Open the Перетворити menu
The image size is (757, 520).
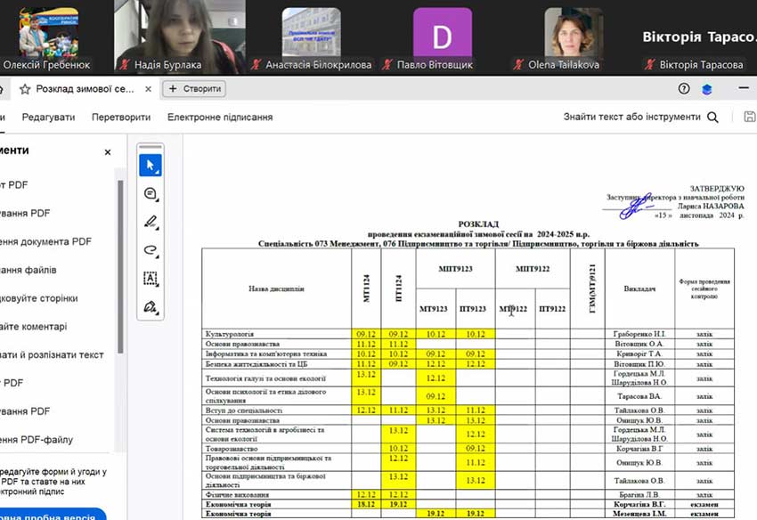click(x=121, y=118)
